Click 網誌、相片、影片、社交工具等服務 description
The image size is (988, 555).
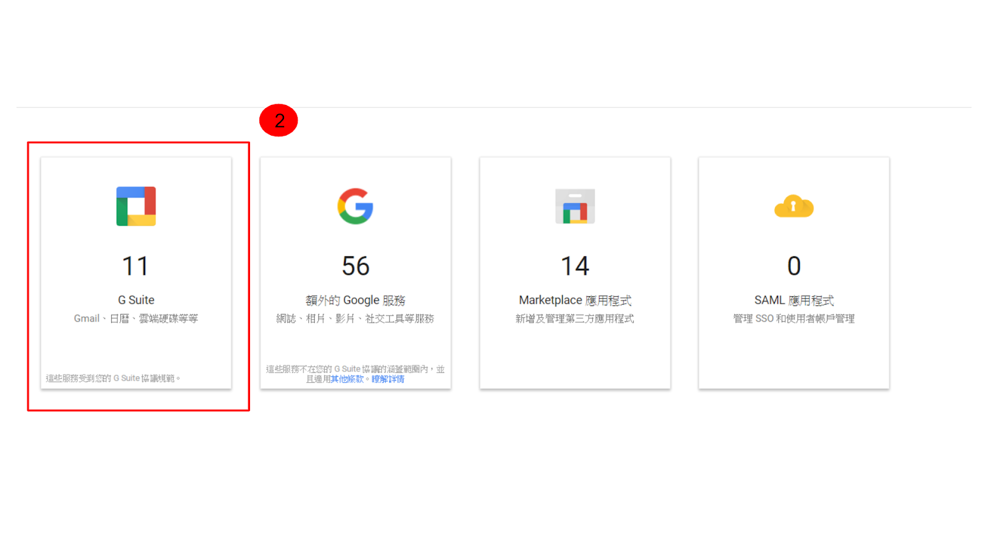(355, 319)
